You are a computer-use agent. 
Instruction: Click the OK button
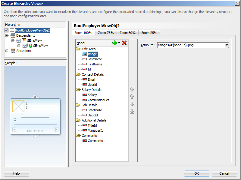tap(197, 173)
